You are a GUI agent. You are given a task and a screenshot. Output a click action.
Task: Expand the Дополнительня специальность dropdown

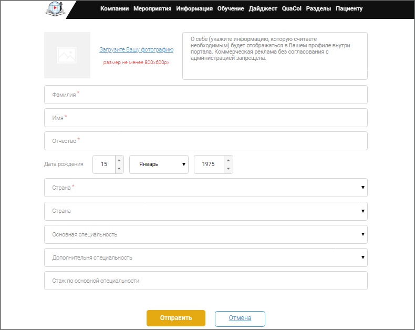tap(205, 257)
